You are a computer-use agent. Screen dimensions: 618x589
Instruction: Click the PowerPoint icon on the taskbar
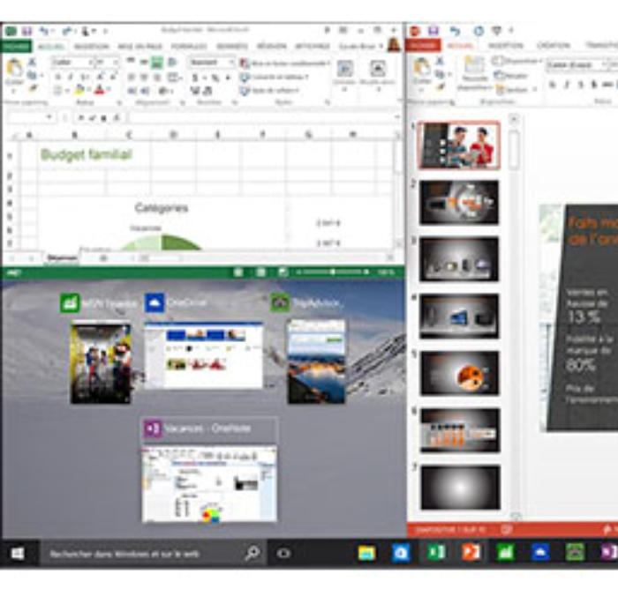tap(471, 552)
